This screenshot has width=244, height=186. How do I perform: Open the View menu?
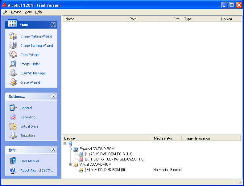click(x=28, y=12)
